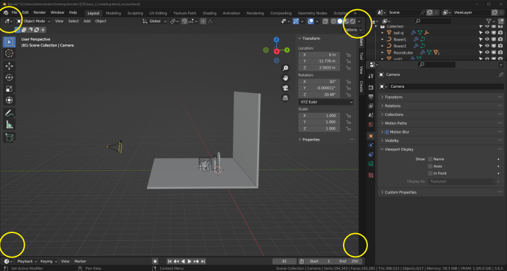This screenshot has width=507, height=271.
Task: Click the hand pan-view gizmo
Action: [285, 78]
